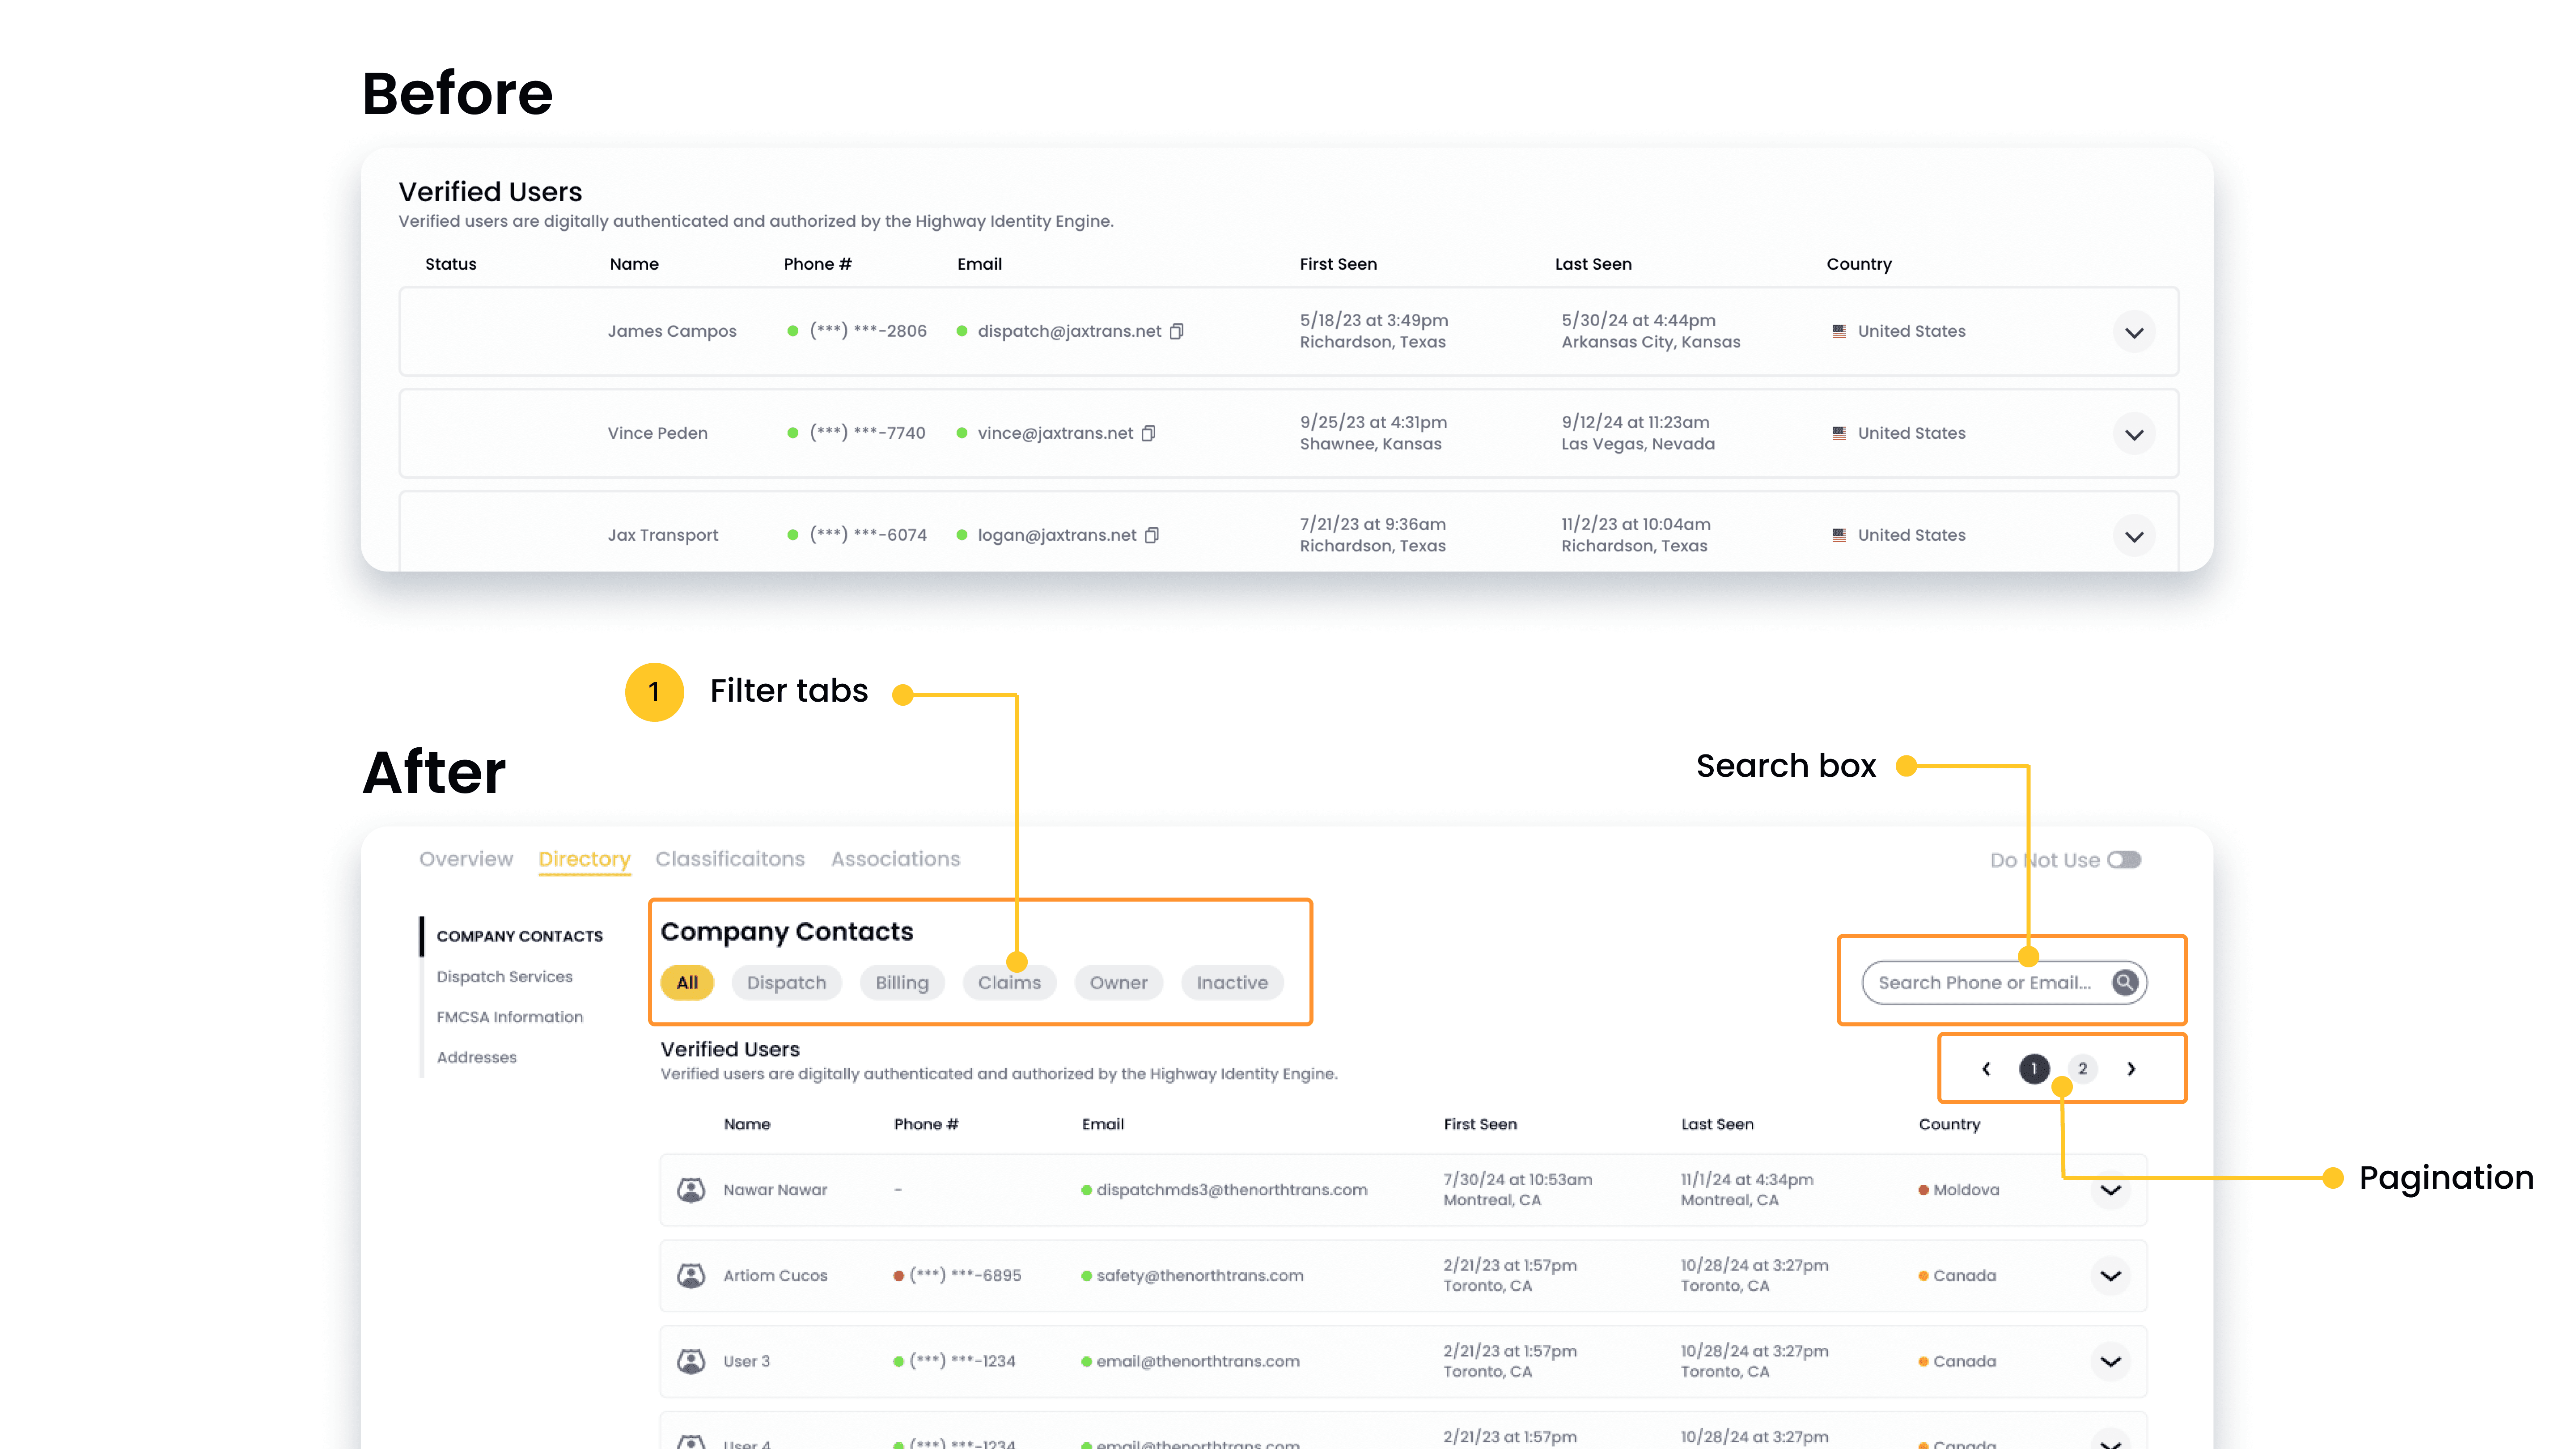This screenshot has width=2576, height=1449.
Task: Click the search magnifier icon
Action: click(x=2125, y=982)
